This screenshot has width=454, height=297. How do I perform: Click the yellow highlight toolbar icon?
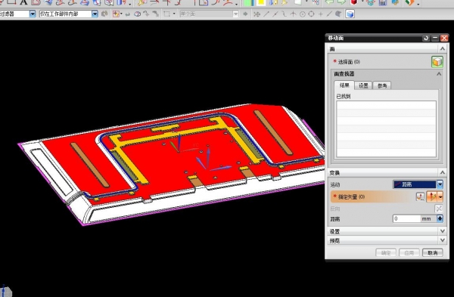tap(260, 2)
